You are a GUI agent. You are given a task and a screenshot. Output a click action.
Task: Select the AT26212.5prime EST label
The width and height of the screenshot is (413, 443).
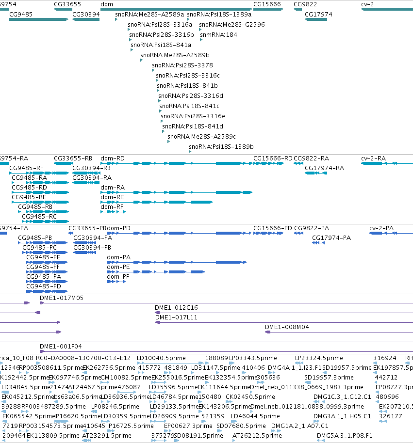coord(257,436)
